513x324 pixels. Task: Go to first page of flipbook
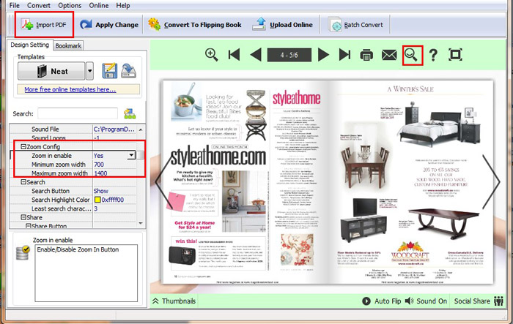pos(234,55)
